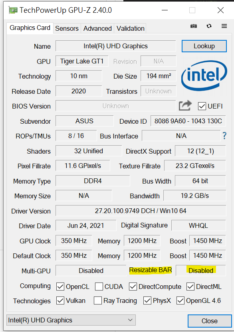Click the Close button at bottom
Viewport: 234px width, 332px height.
tap(209, 321)
